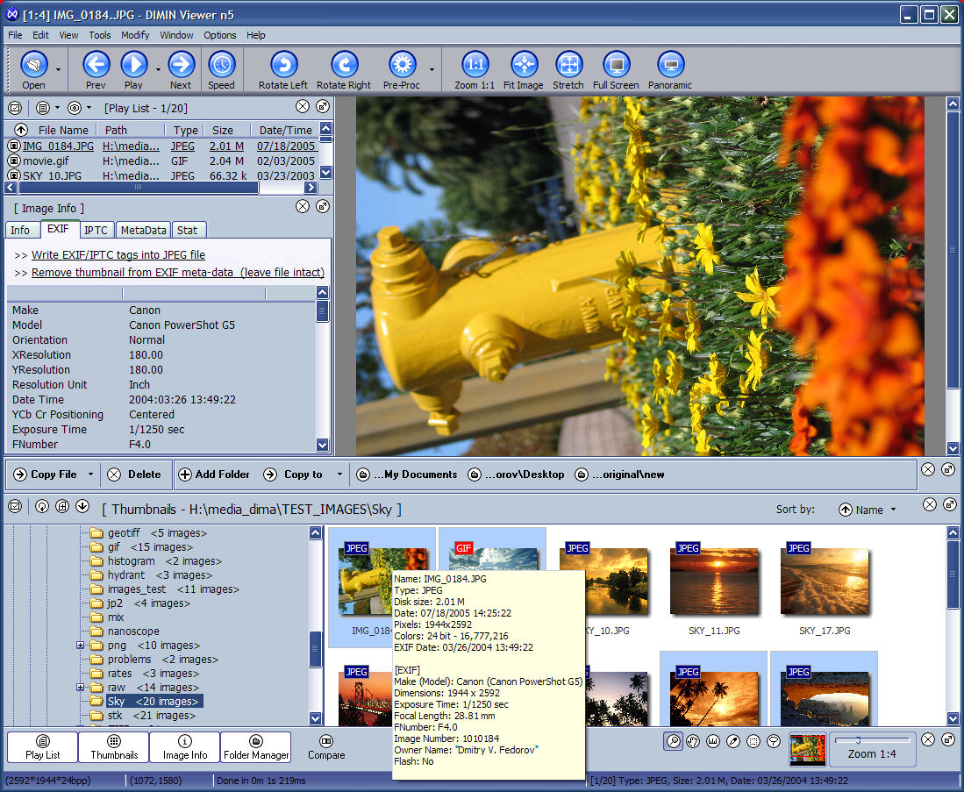The width and height of the screenshot is (964, 792).
Task: Switch to the Stat tab
Action: tap(188, 230)
